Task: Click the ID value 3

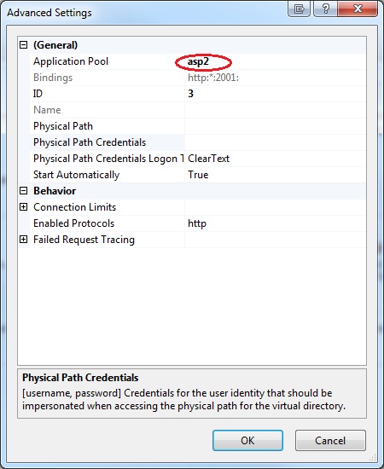Action: pyautogui.click(x=190, y=94)
